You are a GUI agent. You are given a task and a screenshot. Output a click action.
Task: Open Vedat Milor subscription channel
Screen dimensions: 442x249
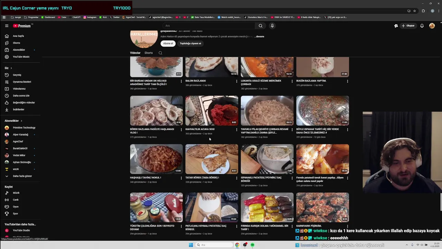(19, 155)
